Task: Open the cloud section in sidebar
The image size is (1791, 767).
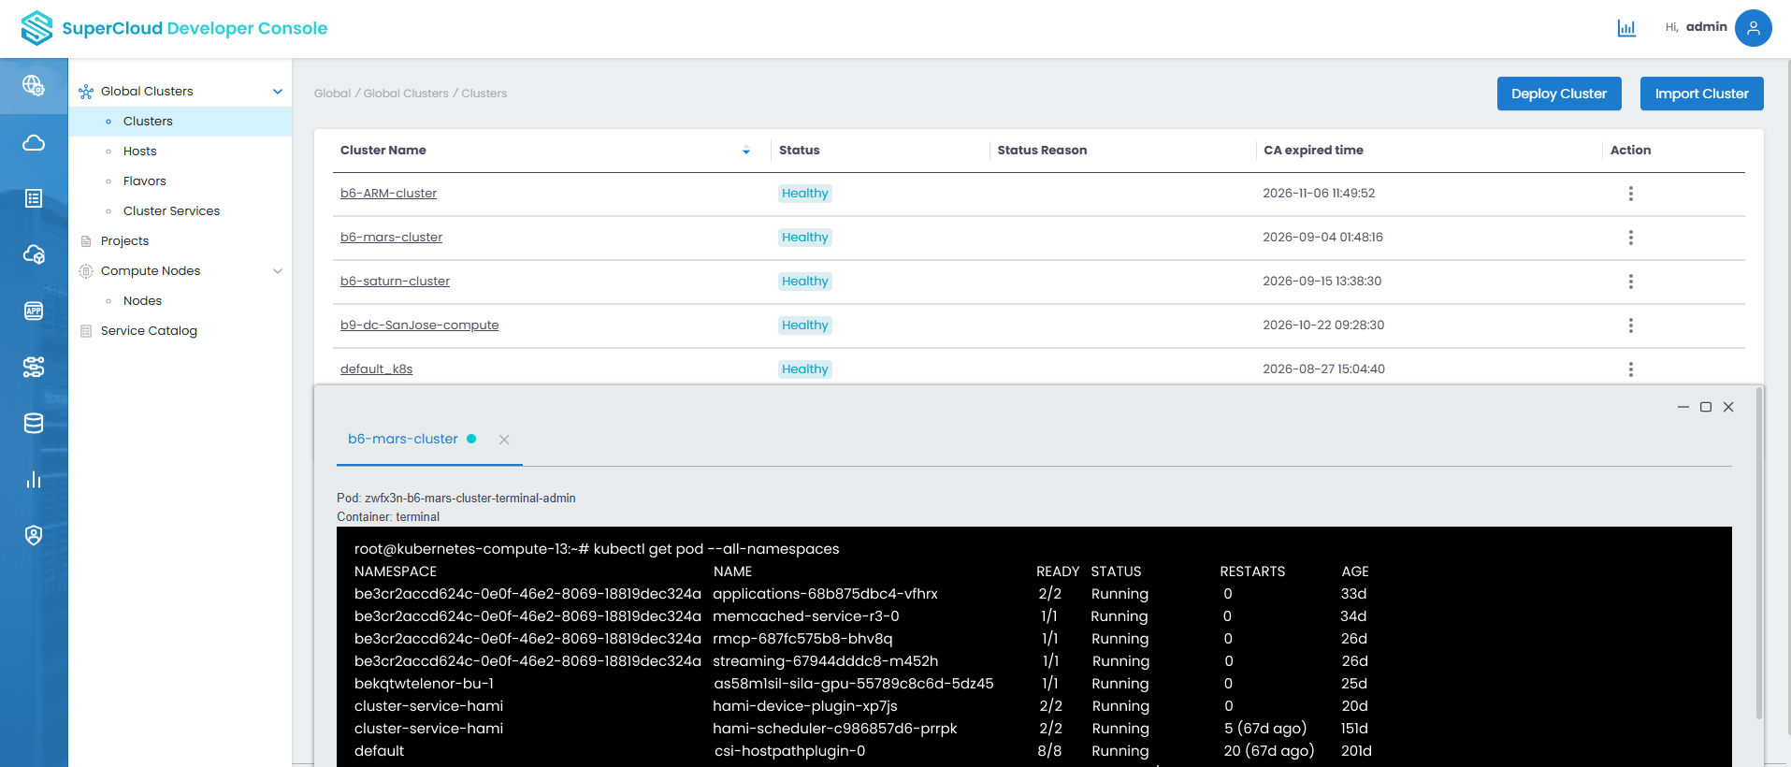Action: [34, 142]
